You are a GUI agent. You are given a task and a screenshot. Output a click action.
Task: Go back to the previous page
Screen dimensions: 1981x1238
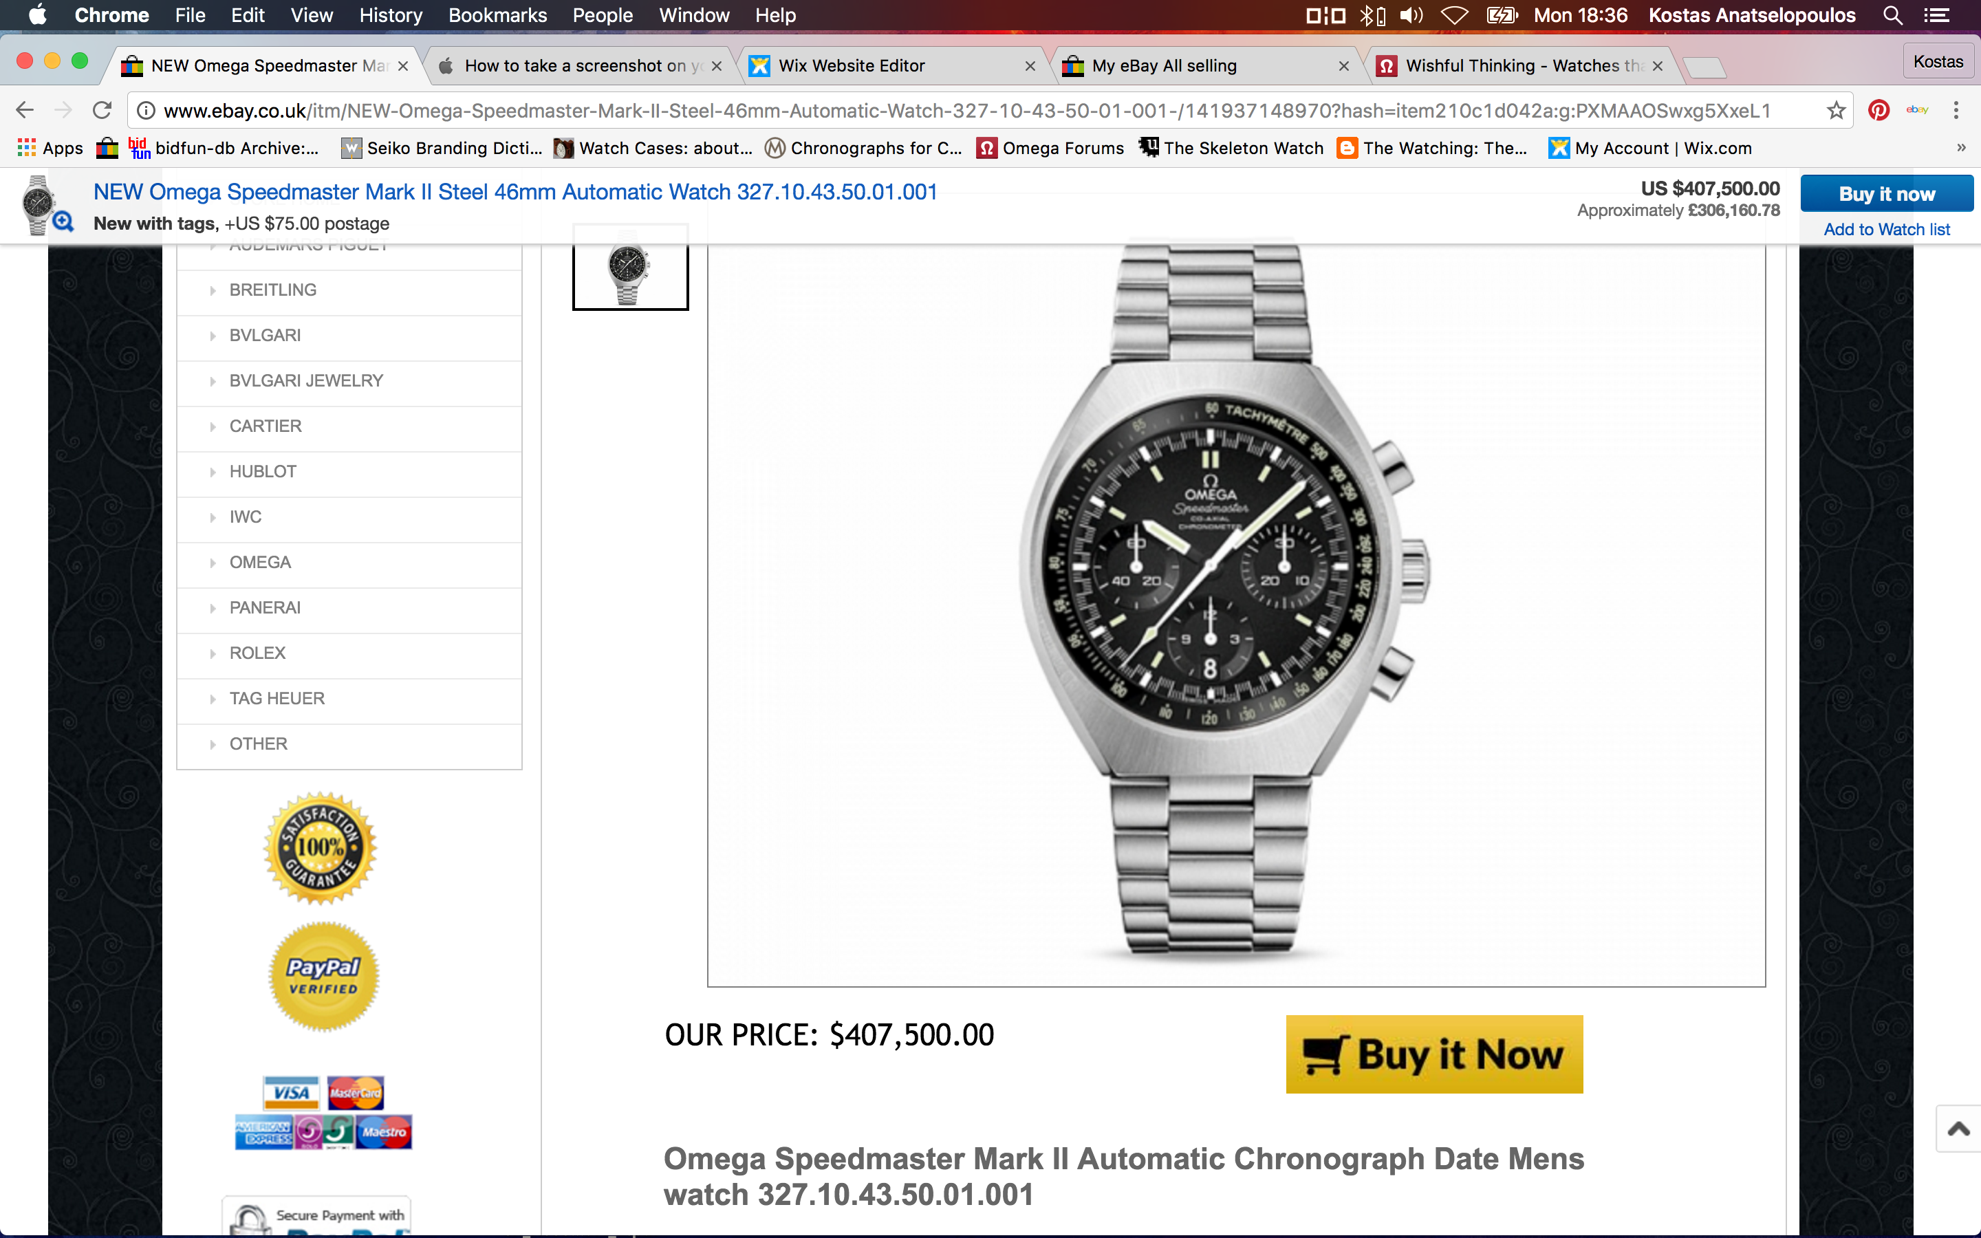pyautogui.click(x=25, y=111)
